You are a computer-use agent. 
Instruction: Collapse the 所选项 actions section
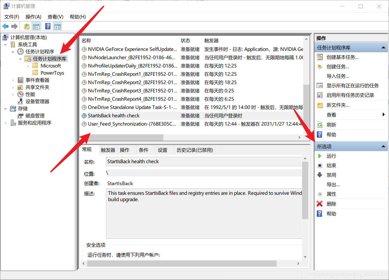[x=383, y=146]
